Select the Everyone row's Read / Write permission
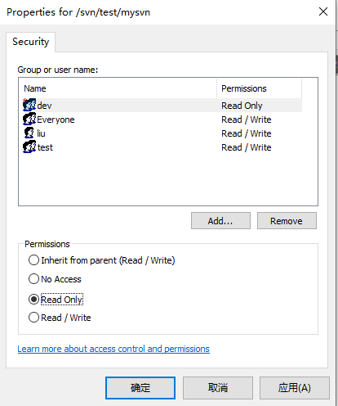This screenshot has width=338, height=406. (x=247, y=120)
